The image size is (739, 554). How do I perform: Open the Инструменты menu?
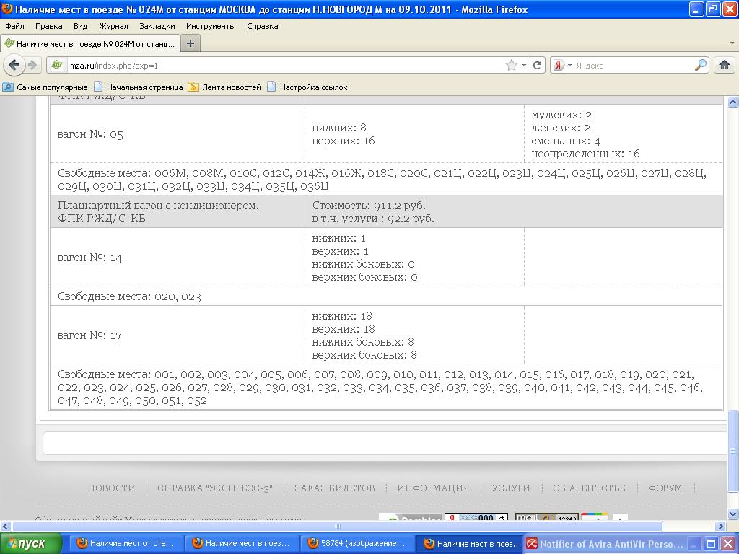click(211, 26)
